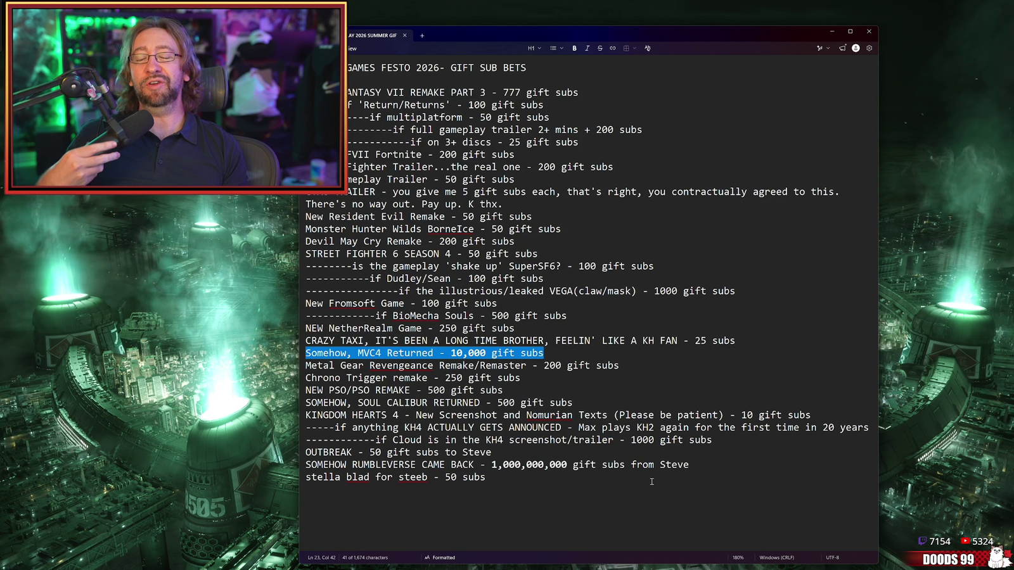Click the webcam overlay feed
Viewport: 1014px width, 570px height.
pos(176,97)
